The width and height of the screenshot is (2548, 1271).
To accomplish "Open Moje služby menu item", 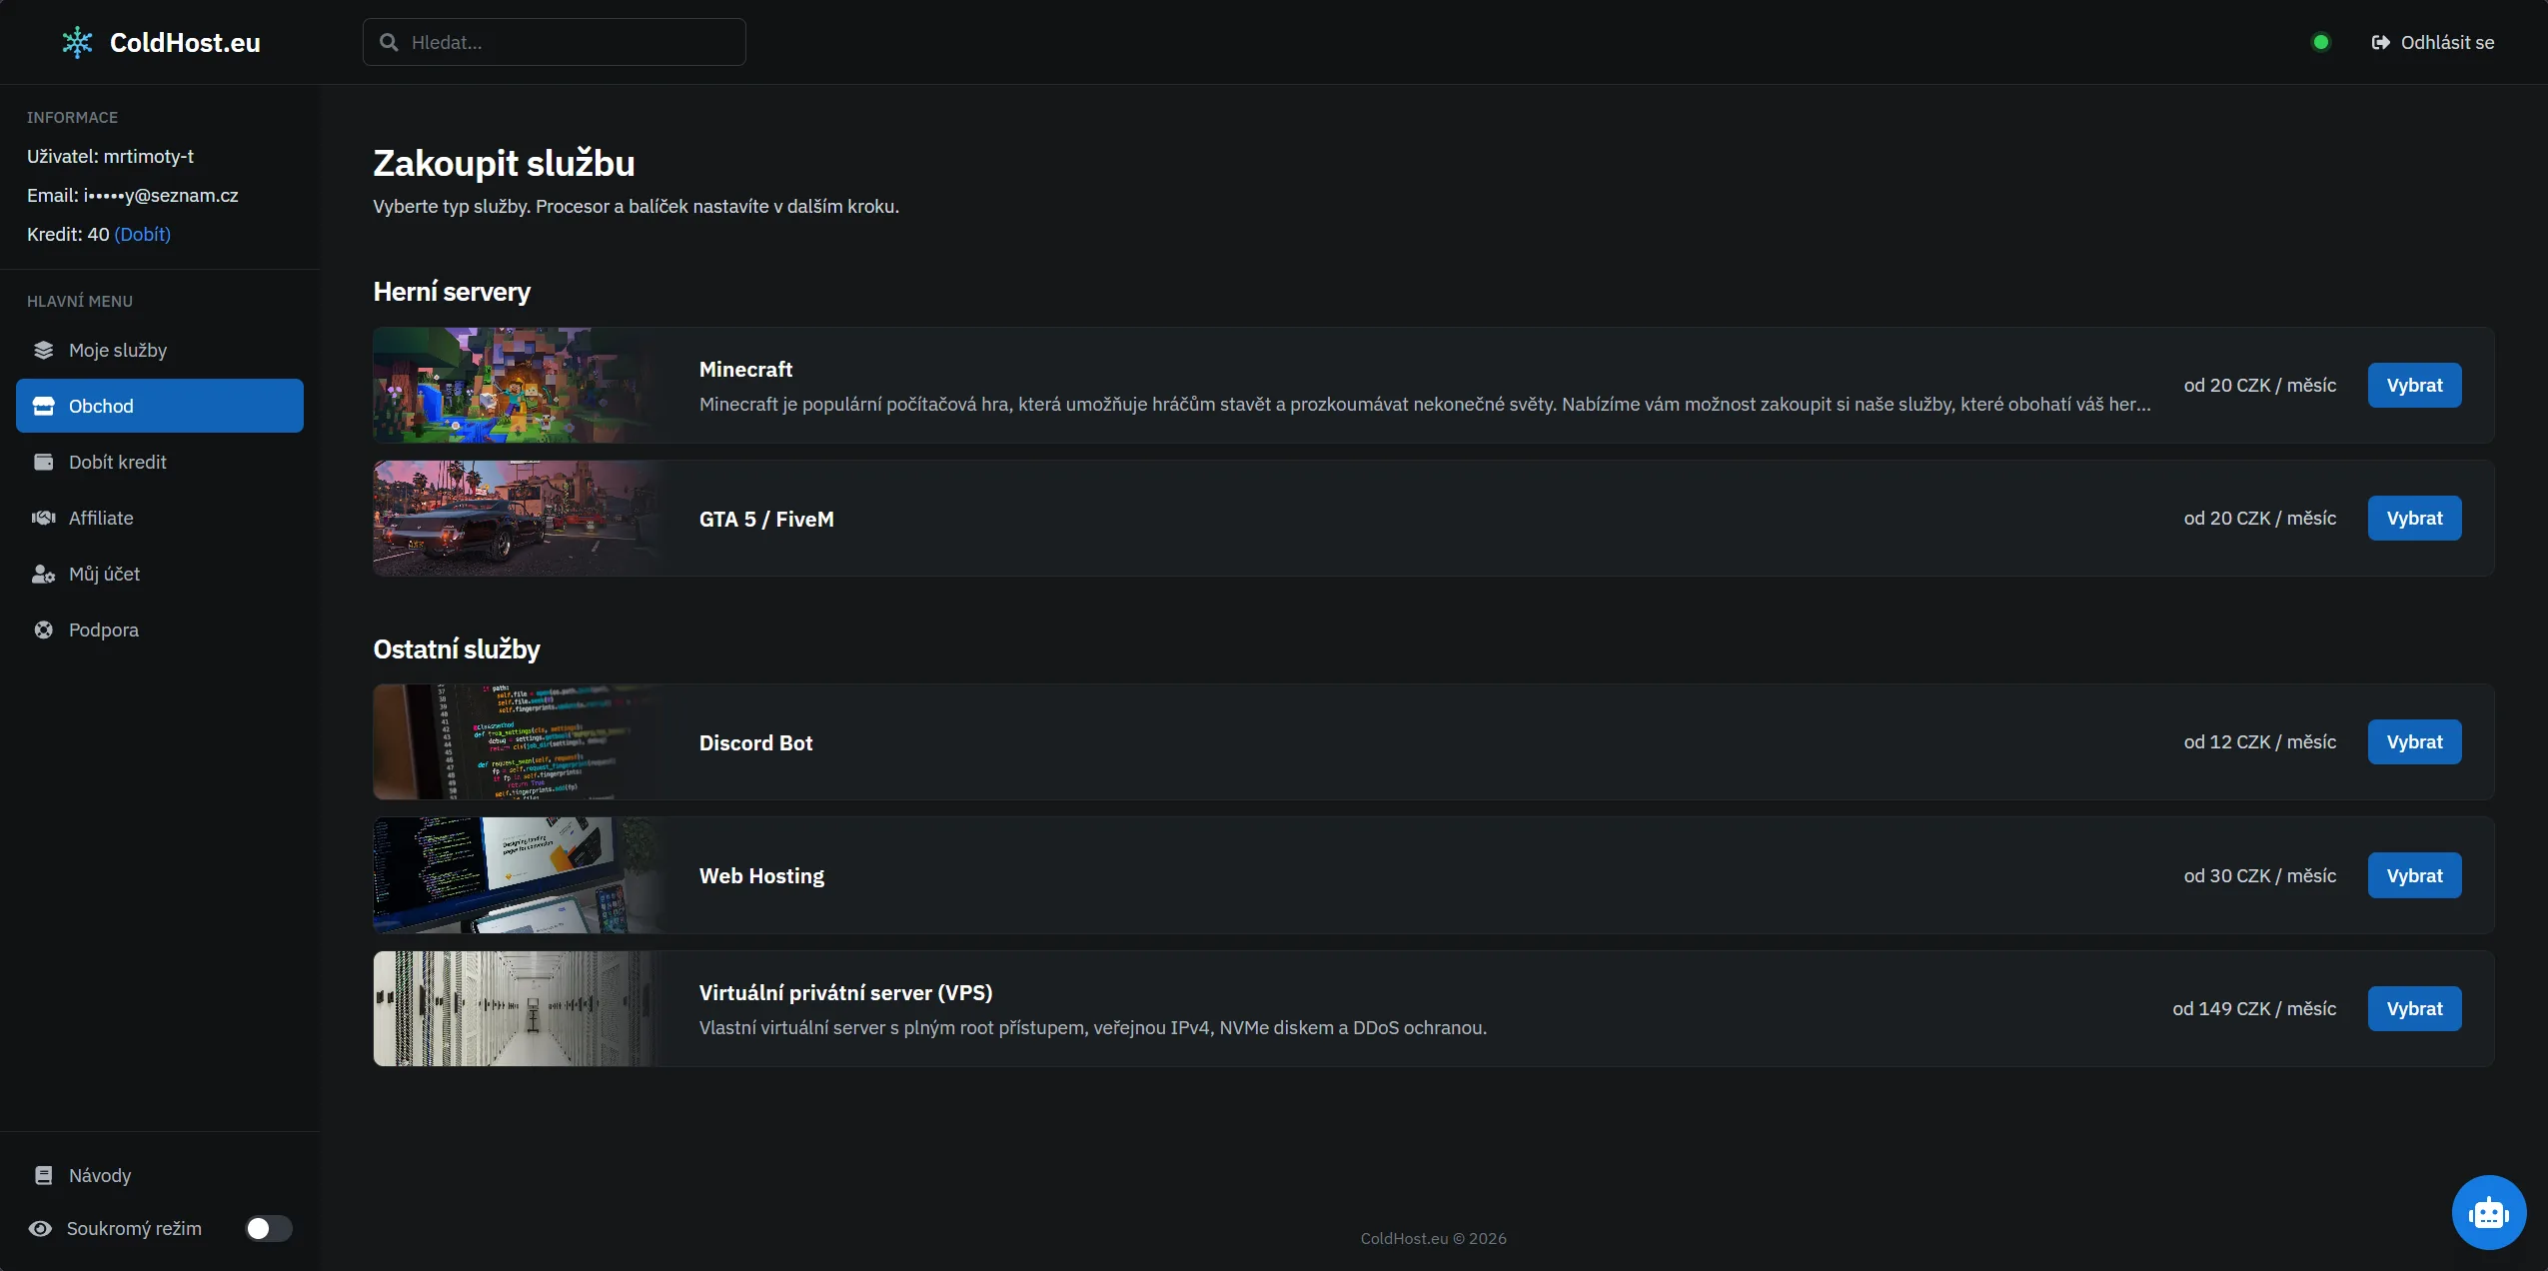I will [160, 350].
